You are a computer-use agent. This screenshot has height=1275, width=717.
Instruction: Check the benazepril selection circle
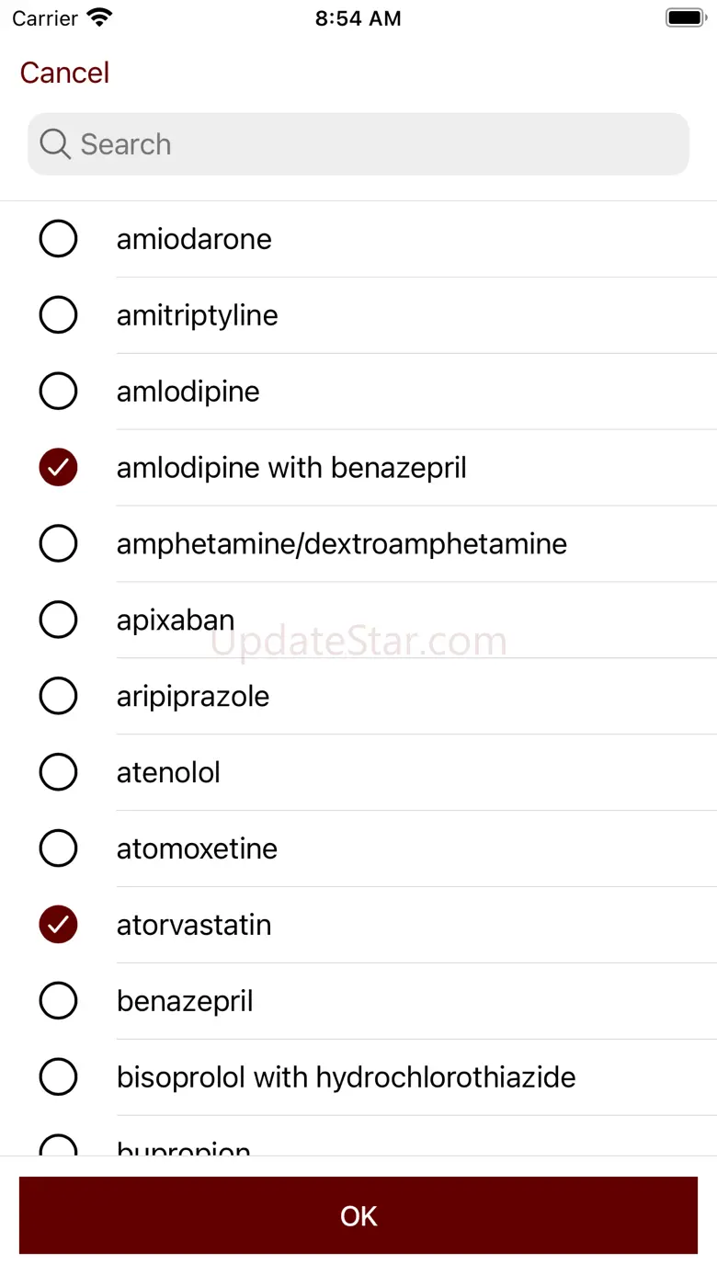coord(58,1001)
